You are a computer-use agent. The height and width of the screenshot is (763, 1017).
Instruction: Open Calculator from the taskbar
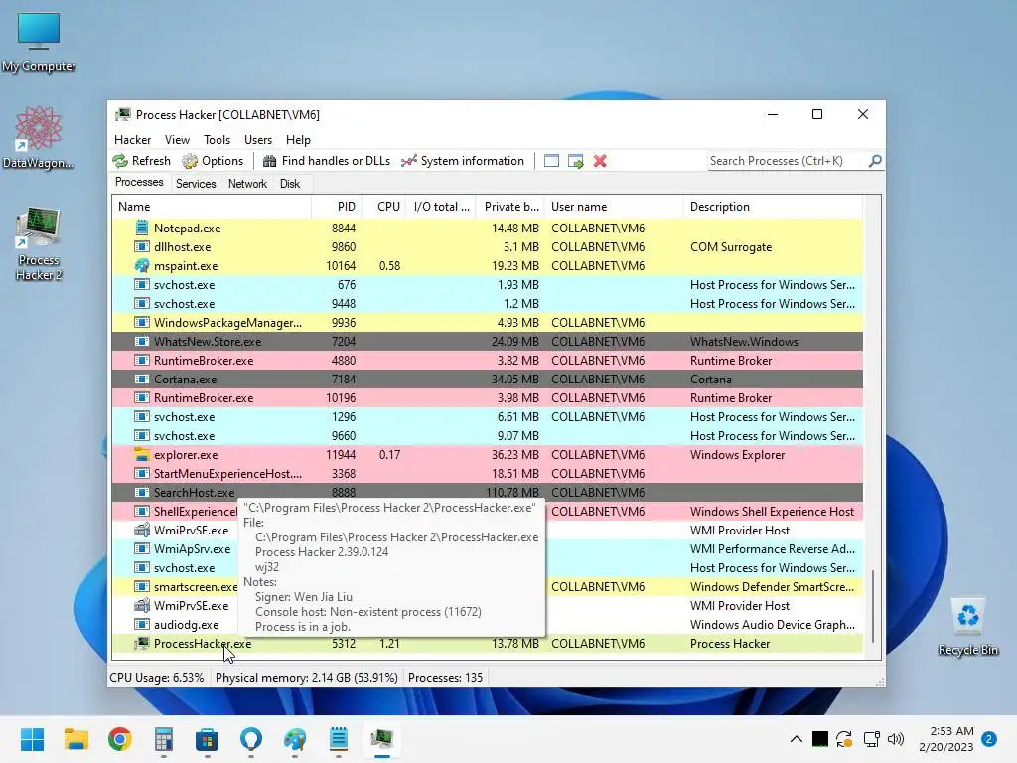[x=164, y=739]
